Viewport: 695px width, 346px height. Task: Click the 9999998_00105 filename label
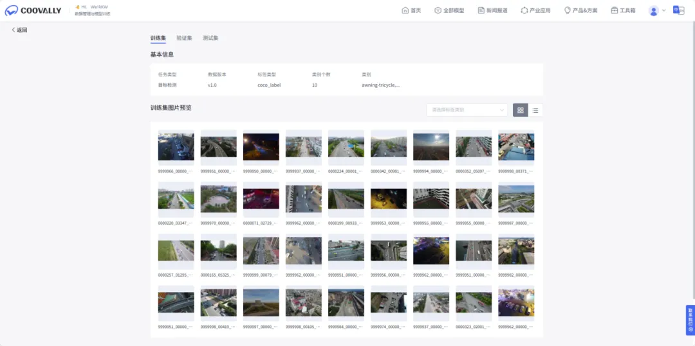(303, 327)
